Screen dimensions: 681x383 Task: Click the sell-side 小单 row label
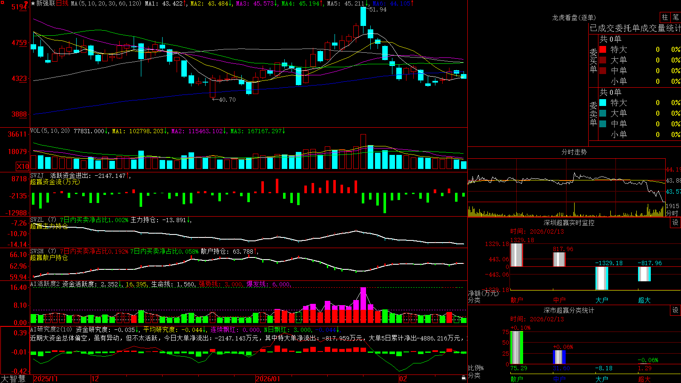[619, 134]
